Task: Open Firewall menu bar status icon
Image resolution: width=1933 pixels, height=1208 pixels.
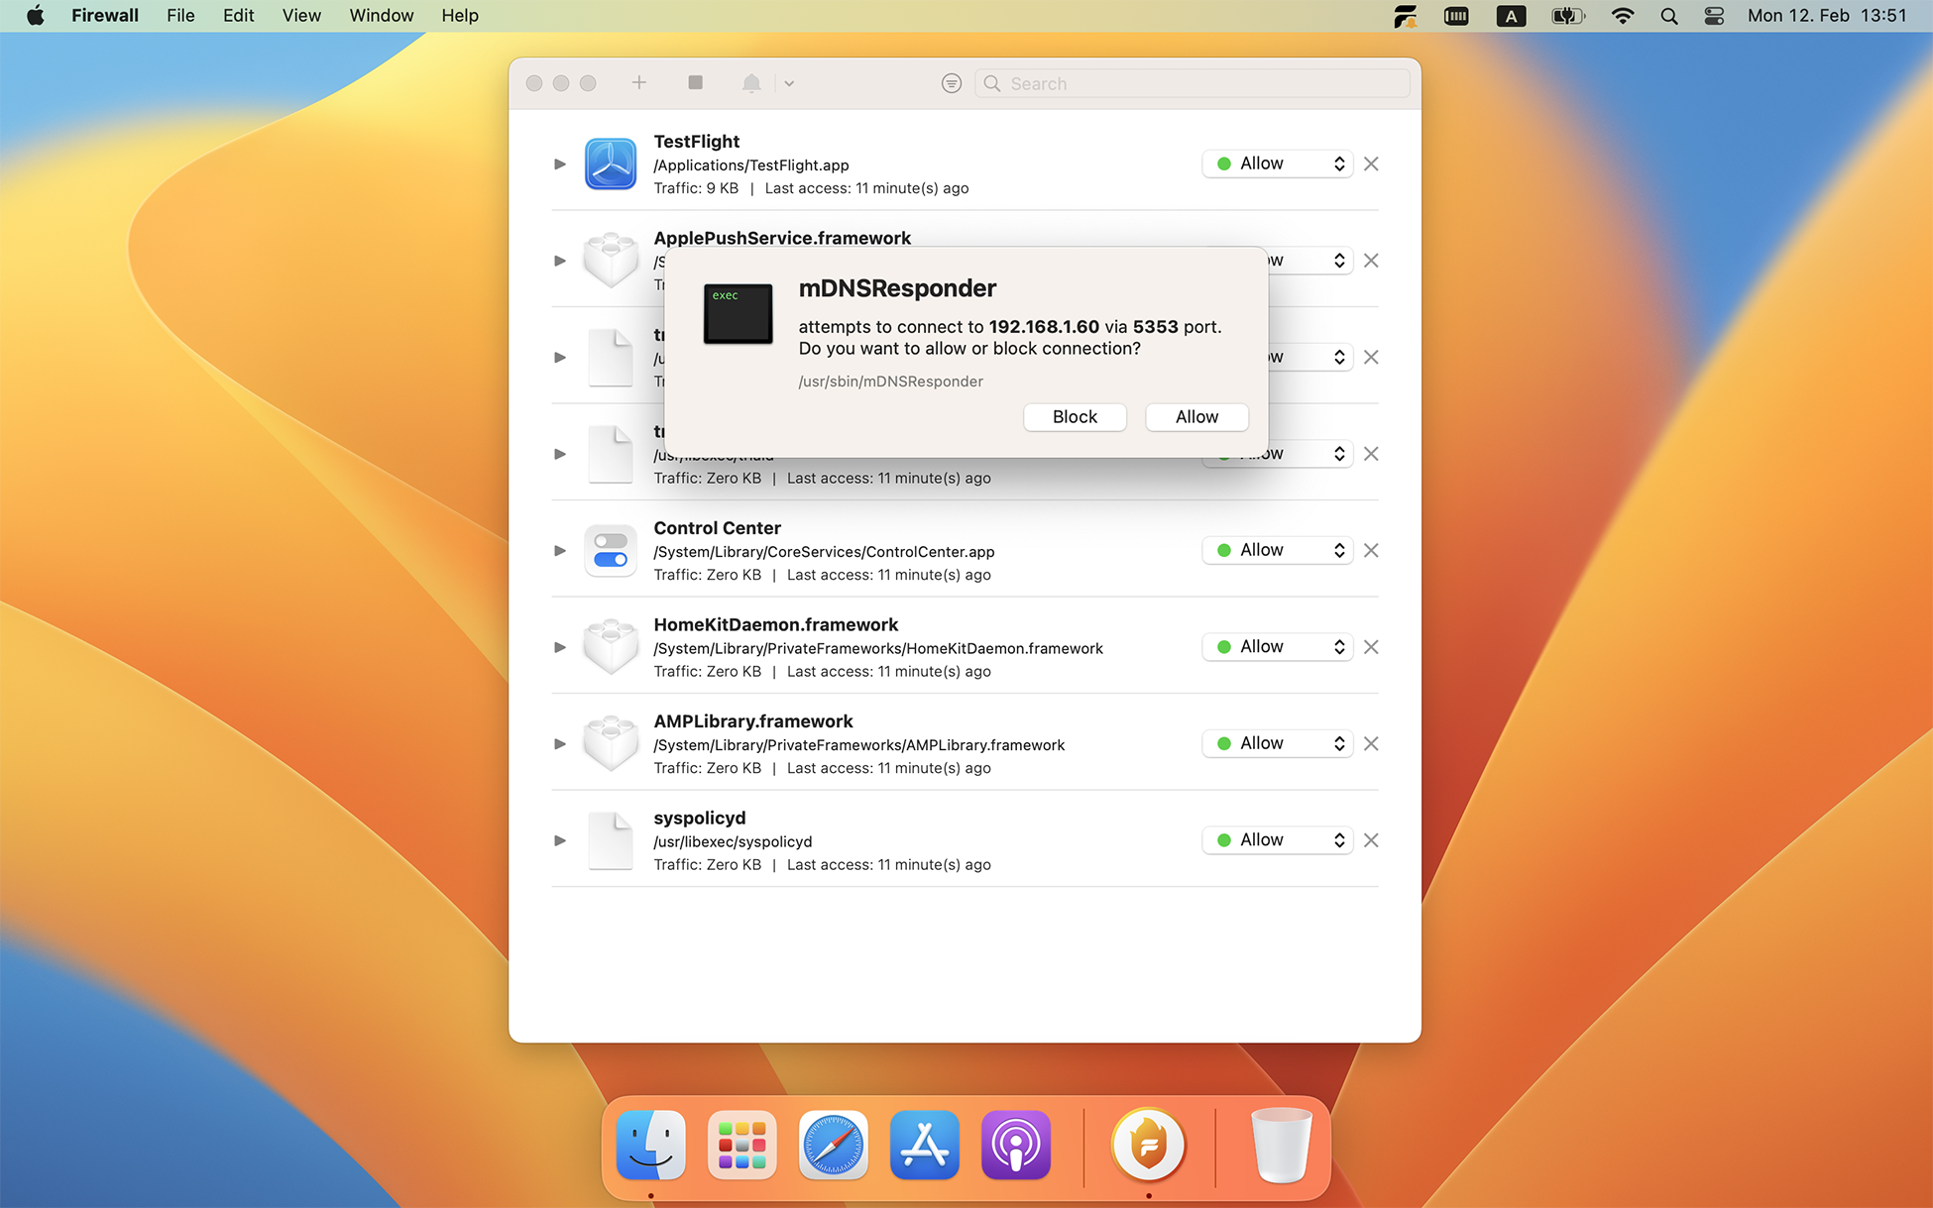Action: point(1405,16)
